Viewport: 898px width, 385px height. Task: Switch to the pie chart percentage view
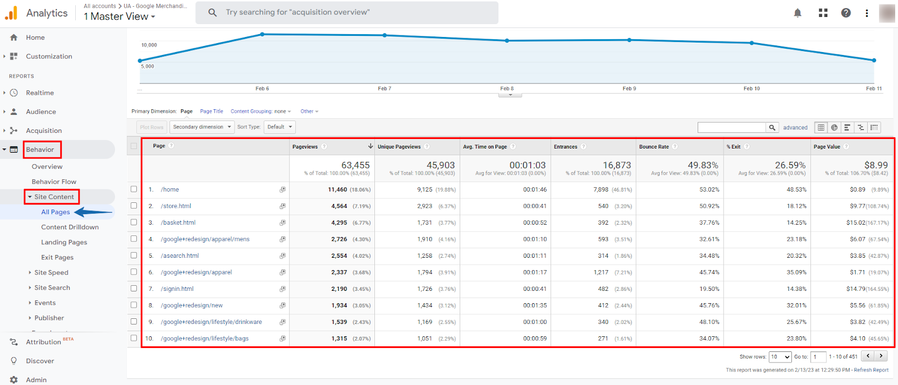pyautogui.click(x=835, y=127)
